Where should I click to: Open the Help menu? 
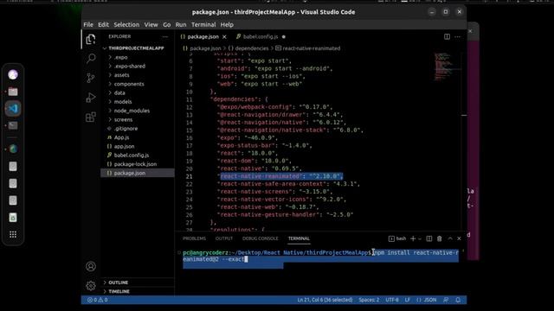coord(227,25)
